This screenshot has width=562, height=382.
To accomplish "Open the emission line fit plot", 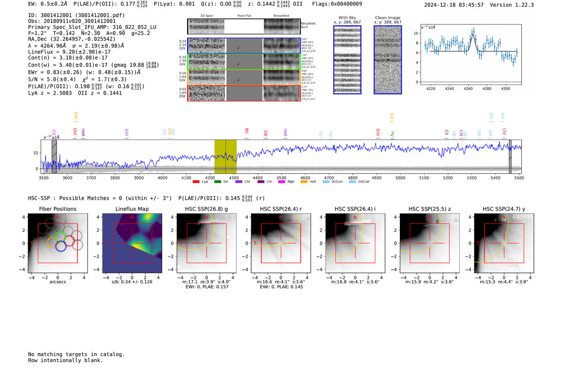I will tap(471, 55).
